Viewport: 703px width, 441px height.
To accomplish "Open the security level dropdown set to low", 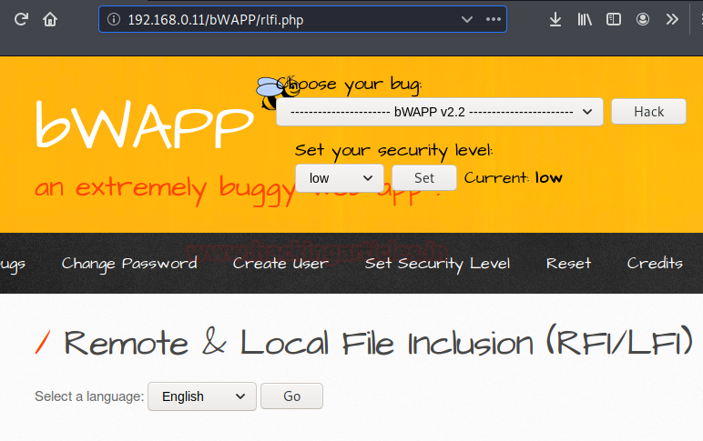I will click(x=340, y=178).
